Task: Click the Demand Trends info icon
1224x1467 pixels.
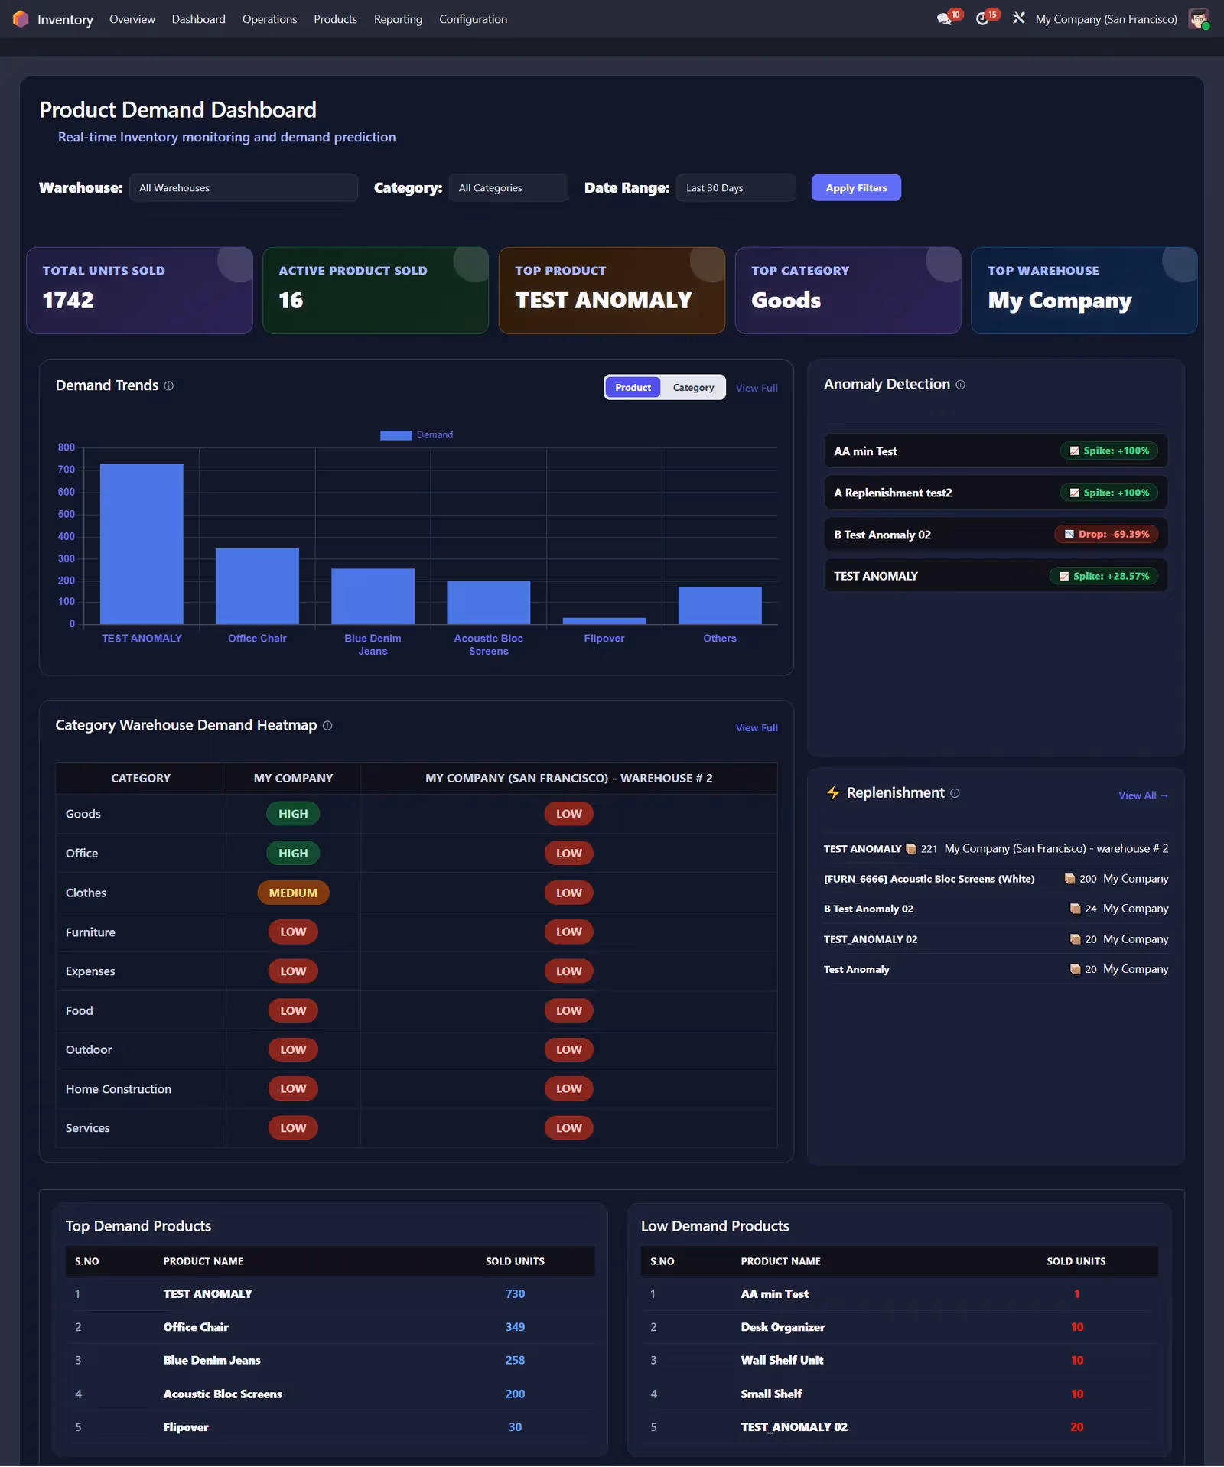Action: coord(169,385)
